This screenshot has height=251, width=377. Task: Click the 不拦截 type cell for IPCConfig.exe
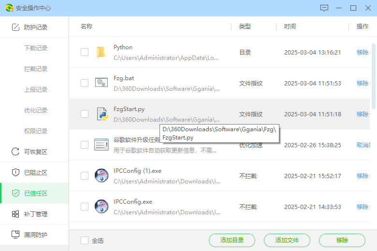248,207
